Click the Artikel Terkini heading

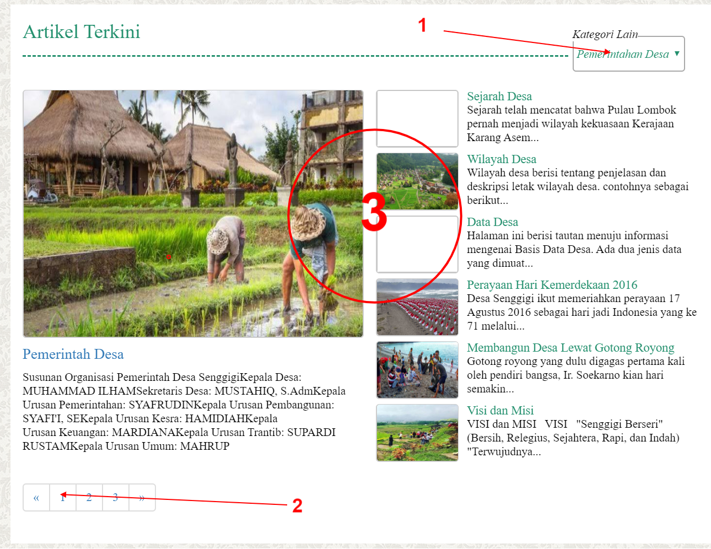point(82,32)
